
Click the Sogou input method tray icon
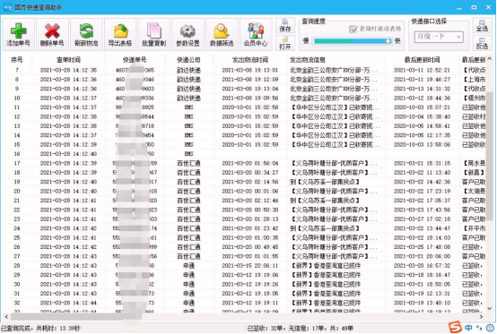pyautogui.click(x=455, y=328)
